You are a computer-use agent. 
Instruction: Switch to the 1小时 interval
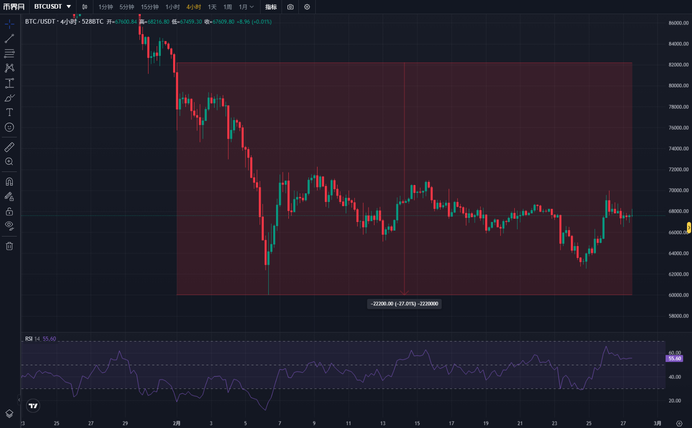pos(173,7)
